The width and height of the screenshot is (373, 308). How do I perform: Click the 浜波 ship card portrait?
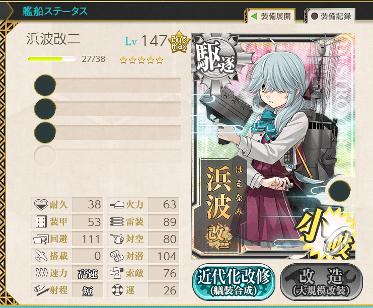(x=273, y=146)
